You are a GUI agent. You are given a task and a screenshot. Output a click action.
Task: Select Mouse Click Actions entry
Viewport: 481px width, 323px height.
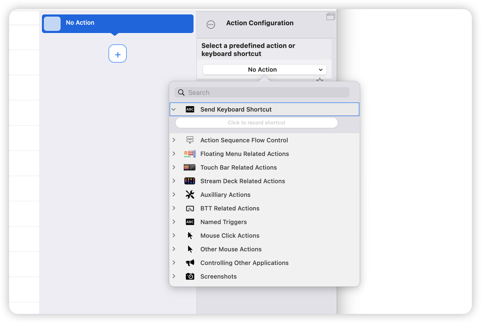(230, 236)
